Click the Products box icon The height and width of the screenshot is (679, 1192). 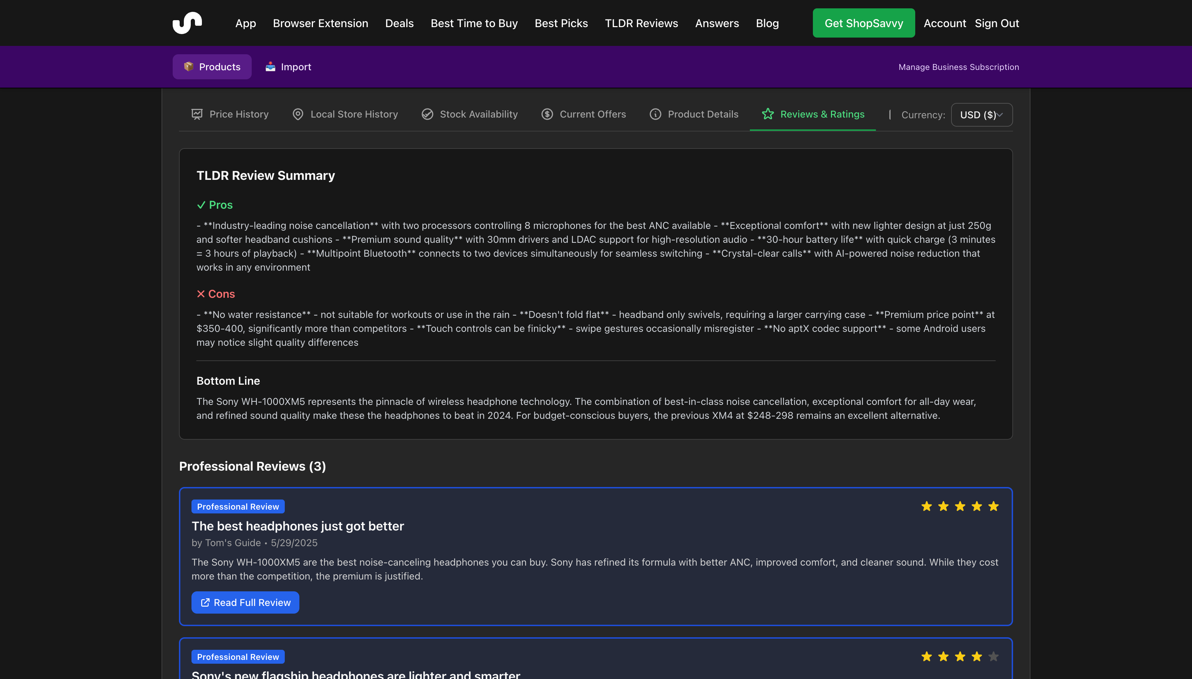click(x=189, y=67)
